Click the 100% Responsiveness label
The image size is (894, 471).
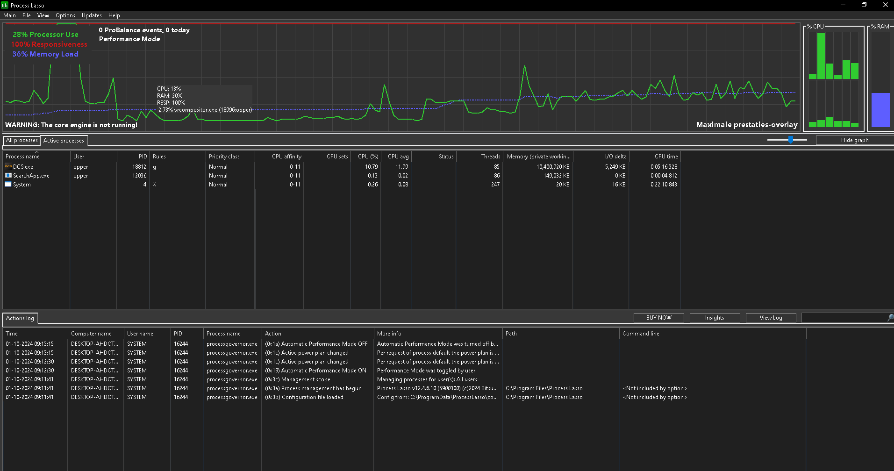point(49,44)
